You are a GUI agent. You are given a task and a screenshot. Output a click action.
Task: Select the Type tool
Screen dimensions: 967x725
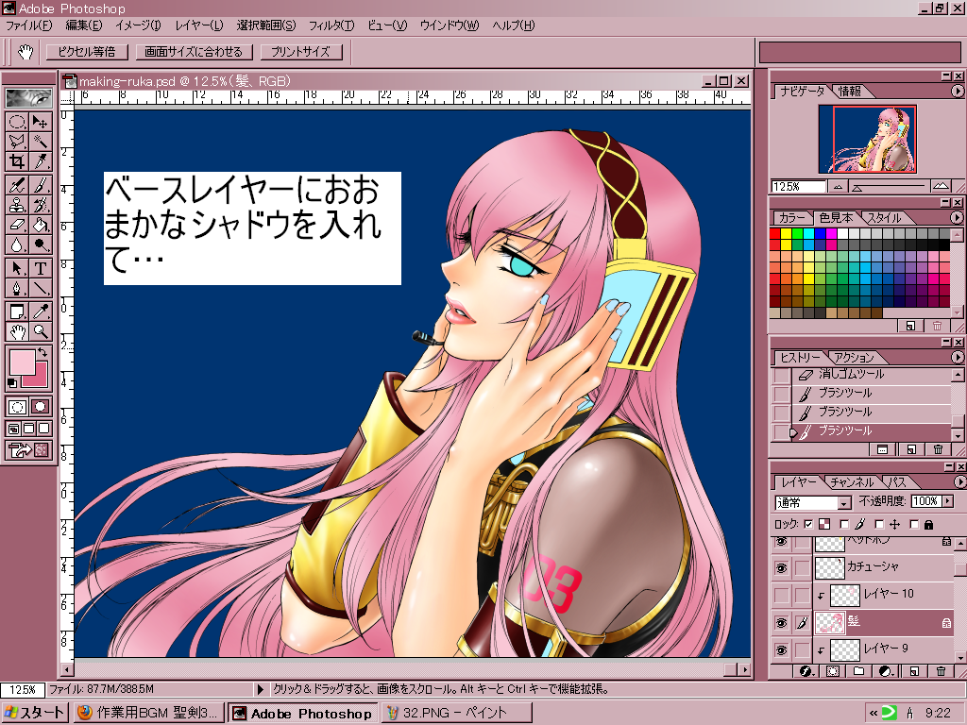(x=40, y=268)
